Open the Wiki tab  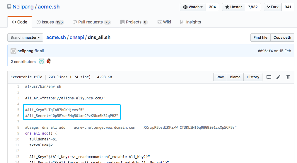164,22
